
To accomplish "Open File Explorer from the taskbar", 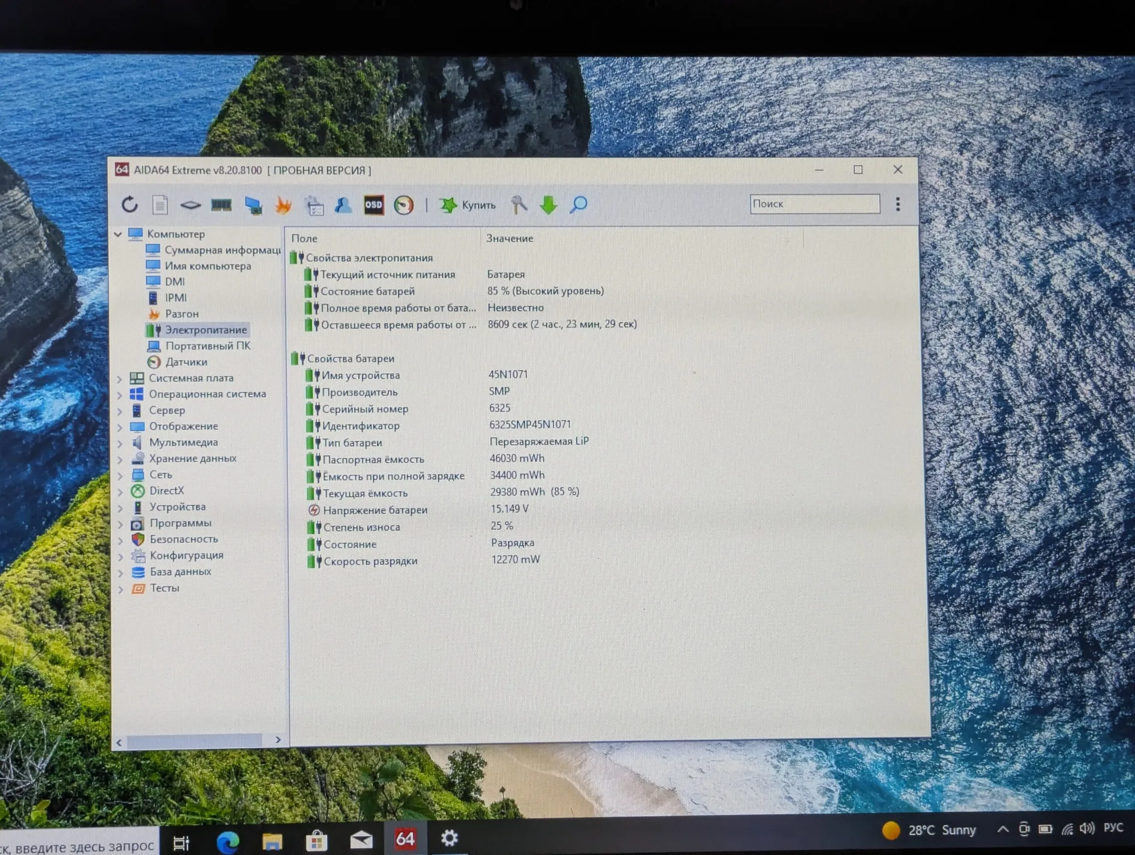I will (x=272, y=841).
